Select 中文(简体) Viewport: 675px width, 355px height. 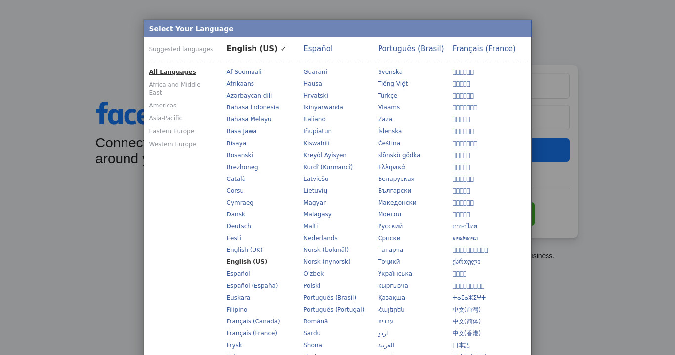(466, 321)
